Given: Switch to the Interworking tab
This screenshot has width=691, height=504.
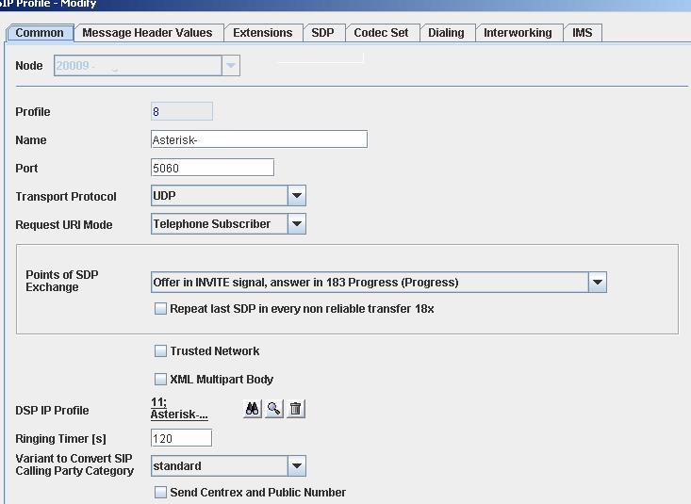Looking at the screenshot, I should [518, 32].
